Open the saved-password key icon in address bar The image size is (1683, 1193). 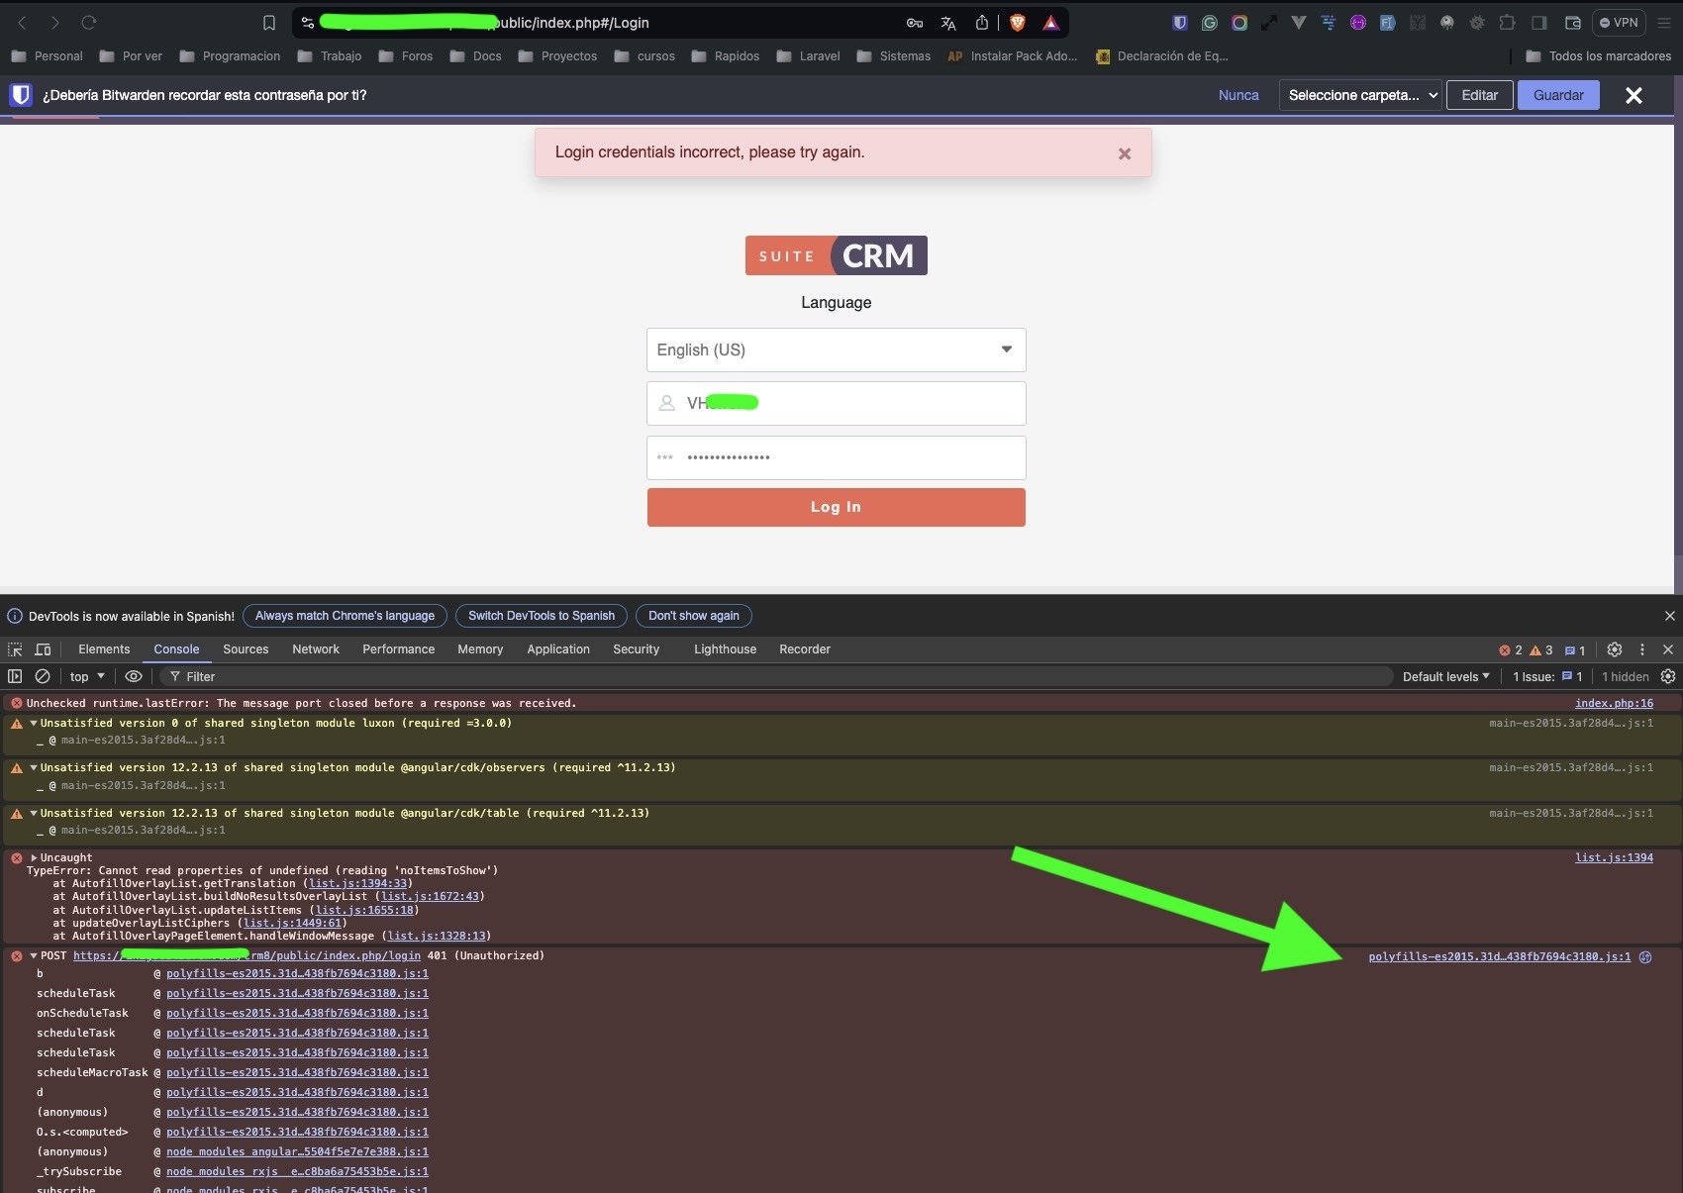(915, 23)
